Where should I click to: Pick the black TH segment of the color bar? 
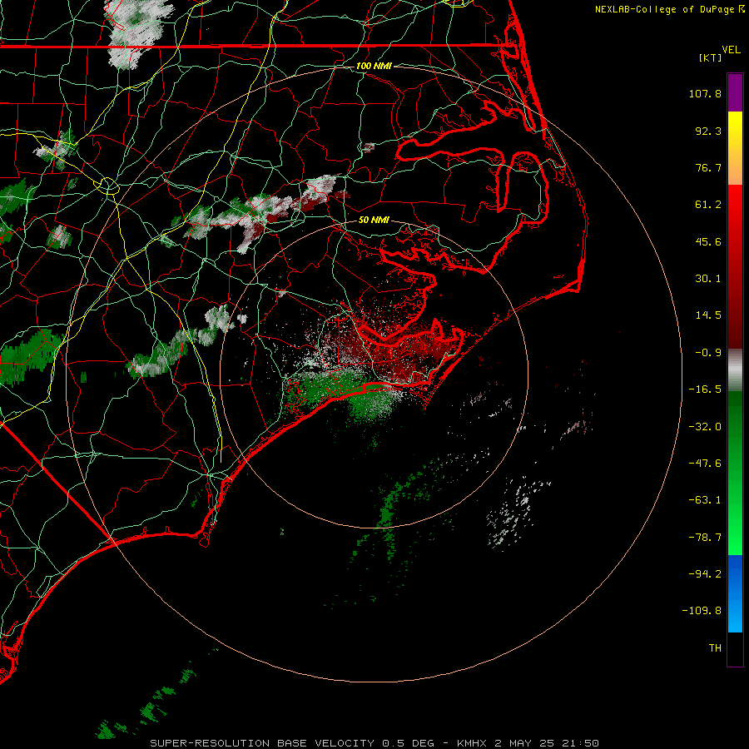pos(735,648)
